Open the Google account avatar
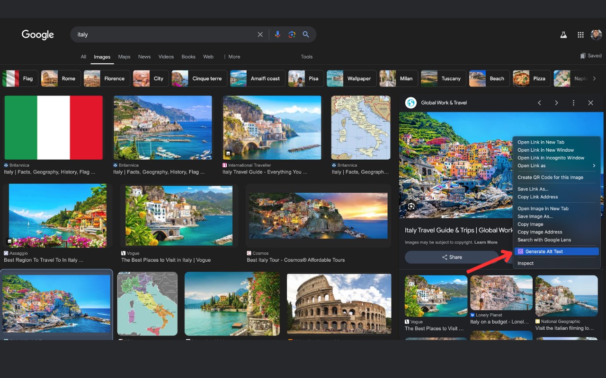 [596, 34]
